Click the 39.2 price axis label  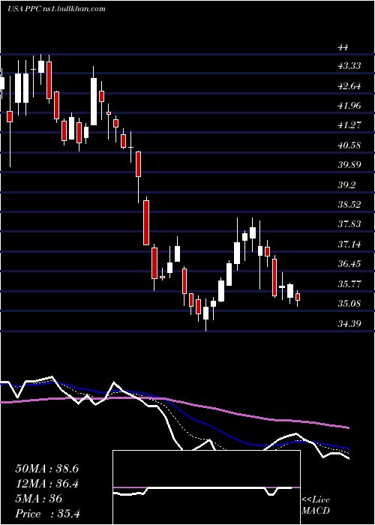point(346,184)
